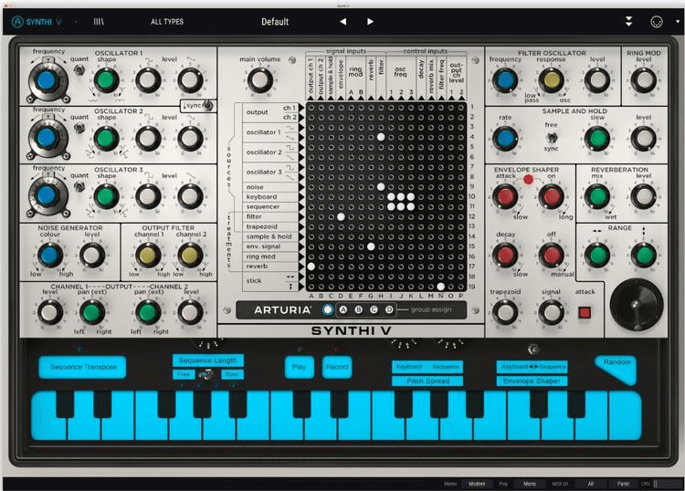
Task: Click Oscillator 1 green shape knob
Action: point(106,80)
